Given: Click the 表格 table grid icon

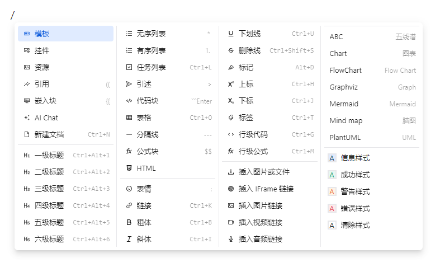Looking at the screenshot, I should point(129,118).
